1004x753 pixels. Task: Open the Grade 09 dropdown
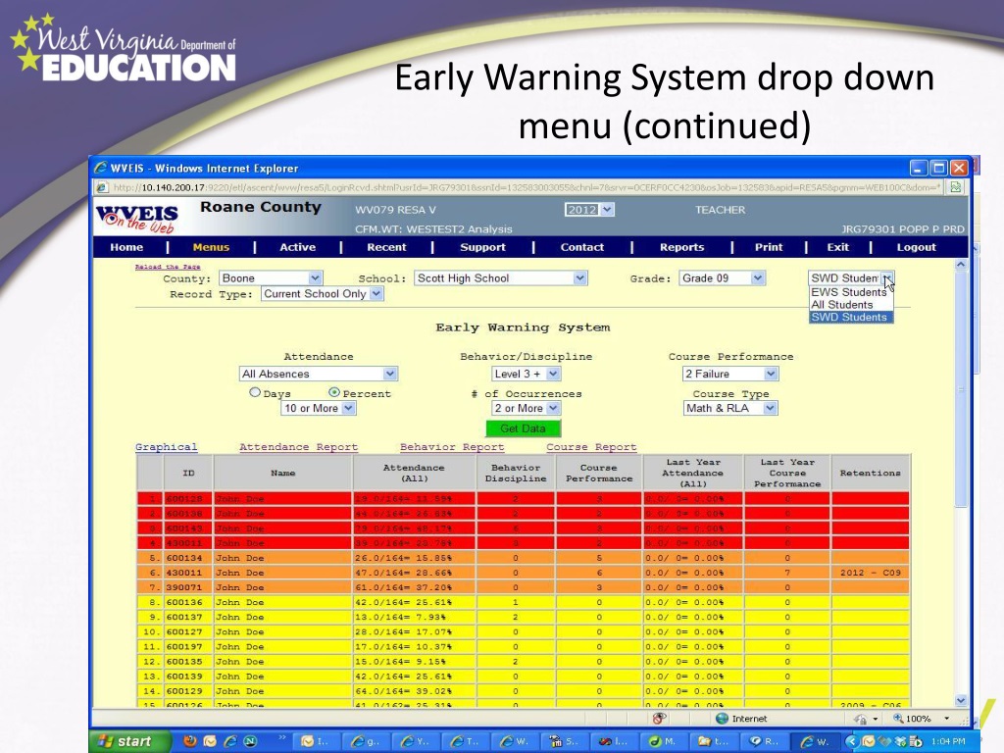click(723, 277)
